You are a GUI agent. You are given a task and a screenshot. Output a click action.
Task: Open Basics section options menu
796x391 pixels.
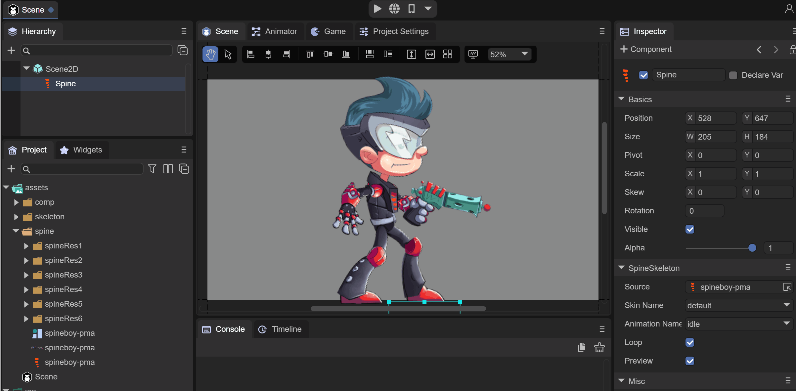(x=788, y=99)
